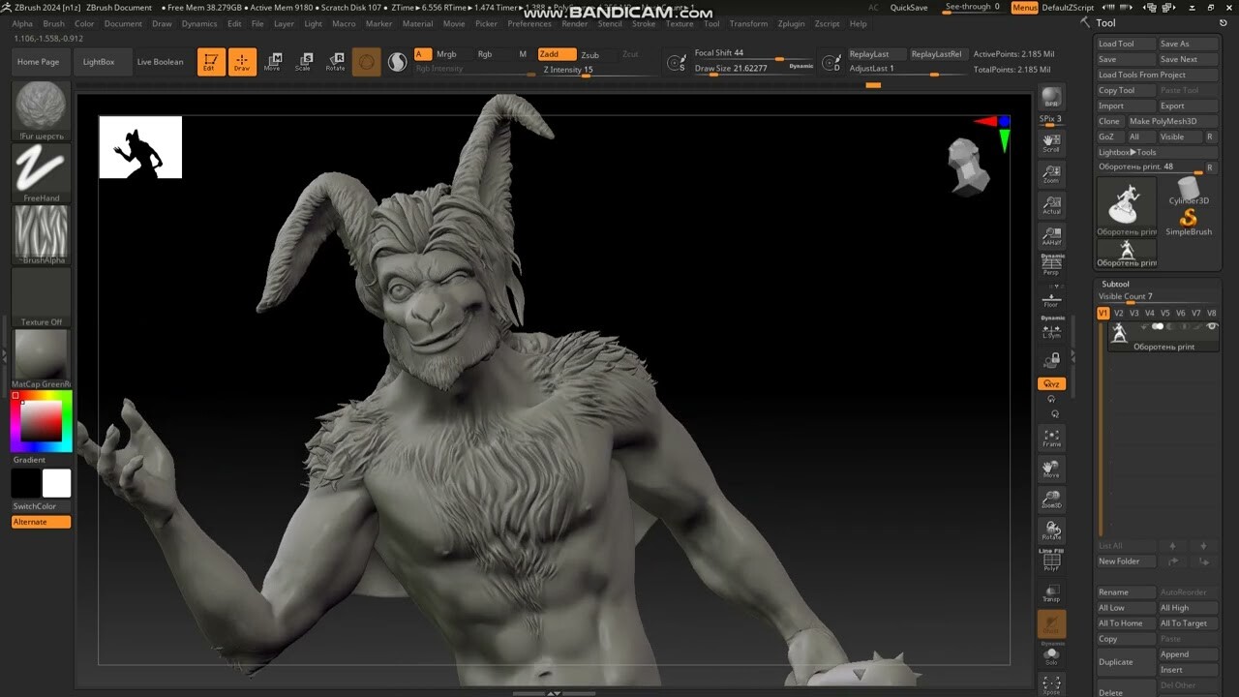Expand the Stroke menu
Image resolution: width=1239 pixels, height=697 pixels.
644,23
